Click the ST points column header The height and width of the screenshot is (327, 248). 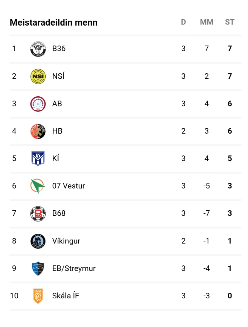(230, 22)
